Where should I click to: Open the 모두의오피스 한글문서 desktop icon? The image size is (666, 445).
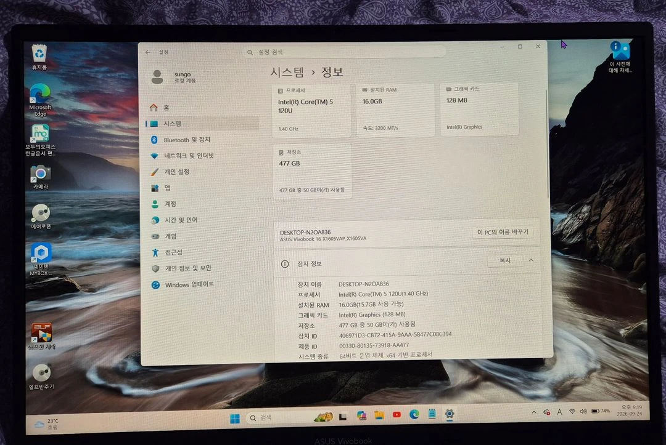point(40,140)
